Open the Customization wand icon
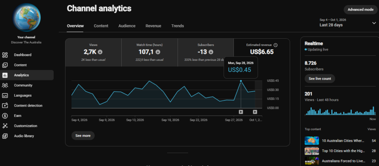This screenshot has width=379, height=166. (5, 126)
